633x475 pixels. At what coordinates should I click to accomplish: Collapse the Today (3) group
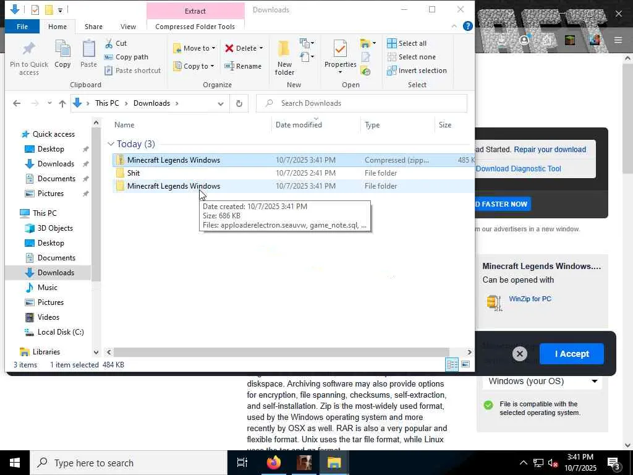(111, 143)
